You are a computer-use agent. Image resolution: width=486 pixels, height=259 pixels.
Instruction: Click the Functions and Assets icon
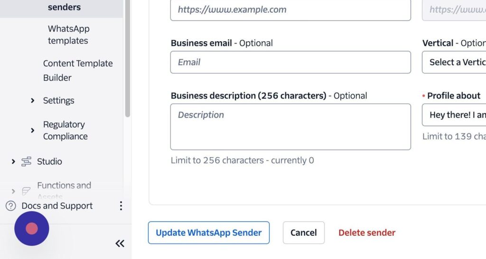(27, 191)
